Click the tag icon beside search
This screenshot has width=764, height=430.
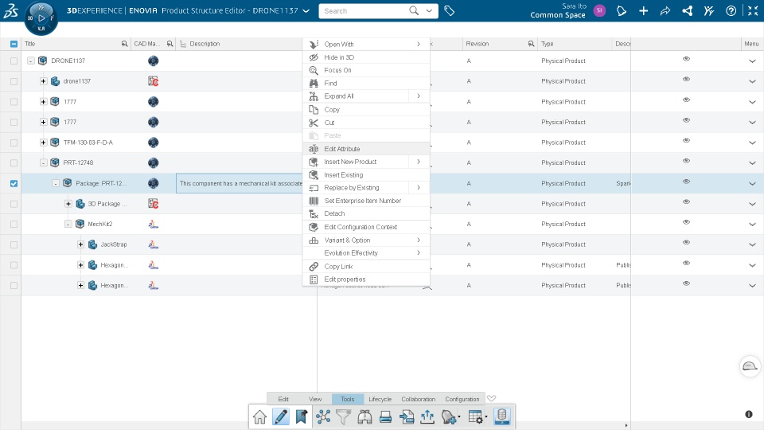click(449, 10)
